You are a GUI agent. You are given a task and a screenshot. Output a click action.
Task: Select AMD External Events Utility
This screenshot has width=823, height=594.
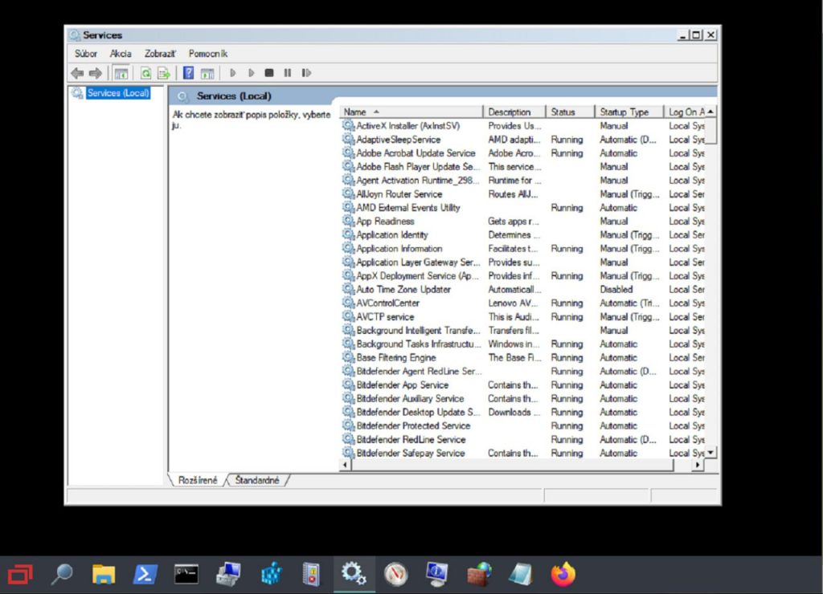522,208
